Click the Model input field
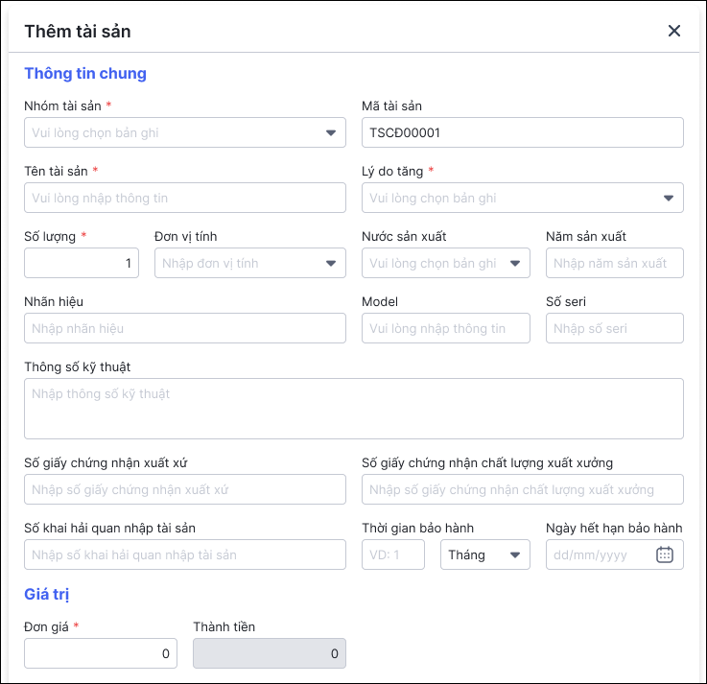Screen dimensions: 707x684 click(x=445, y=328)
